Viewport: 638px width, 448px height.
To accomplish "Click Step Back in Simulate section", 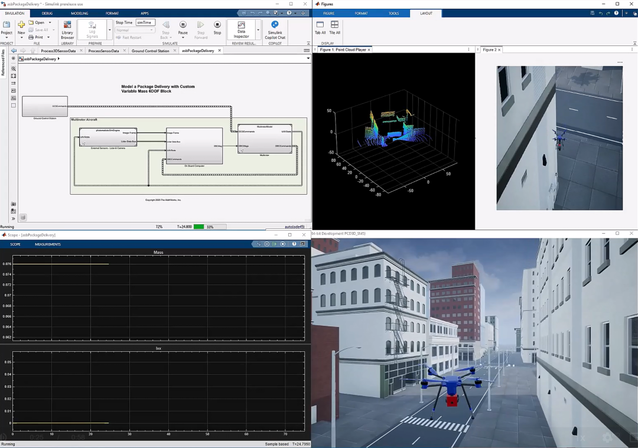I will click(x=165, y=30).
